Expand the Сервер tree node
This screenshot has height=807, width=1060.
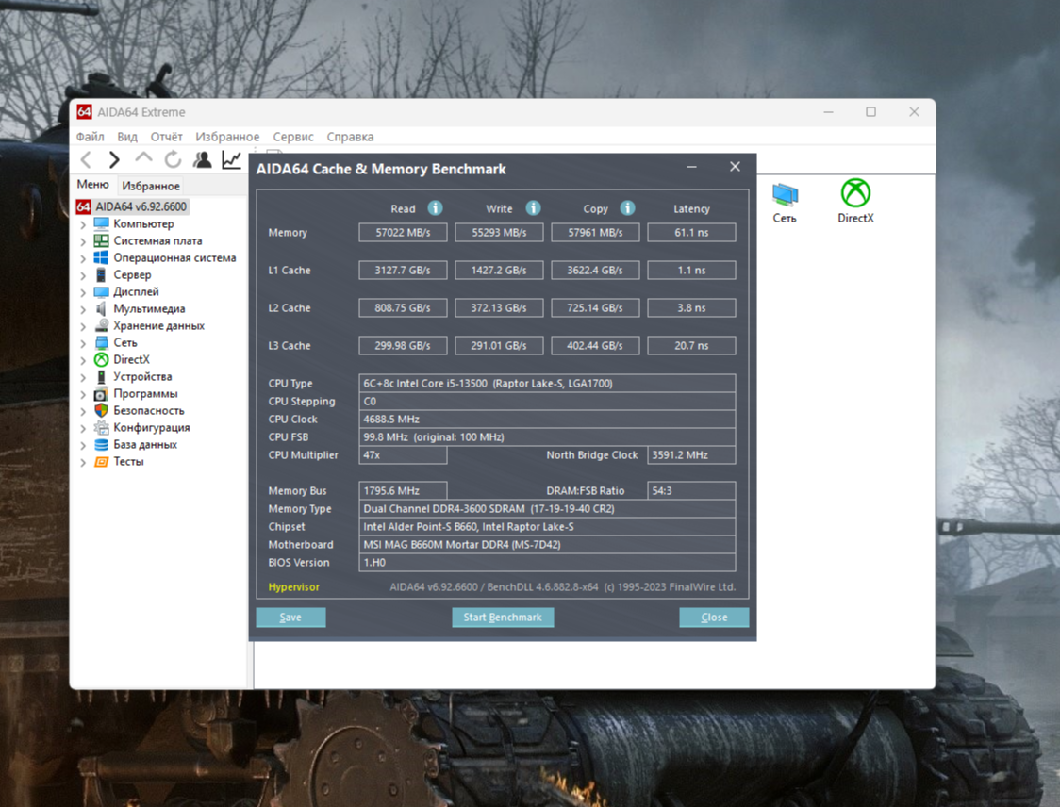coord(83,275)
